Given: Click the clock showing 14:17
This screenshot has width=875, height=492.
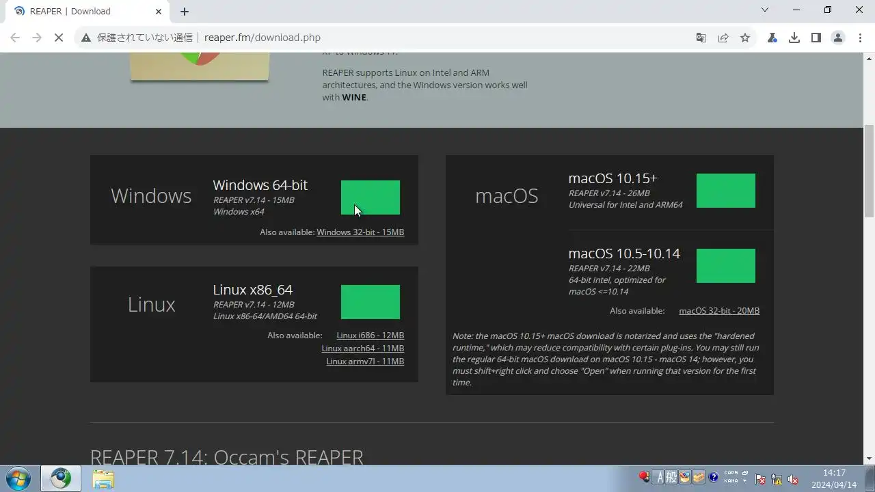Looking at the screenshot, I should pyautogui.click(x=834, y=473).
